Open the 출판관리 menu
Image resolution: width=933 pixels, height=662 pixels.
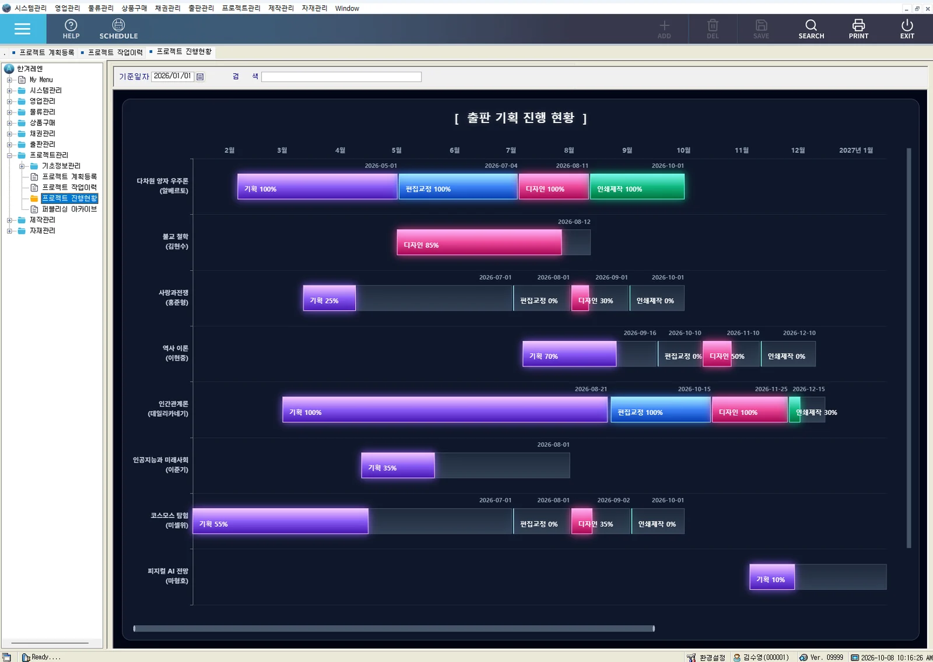pyautogui.click(x=201, y=8)
